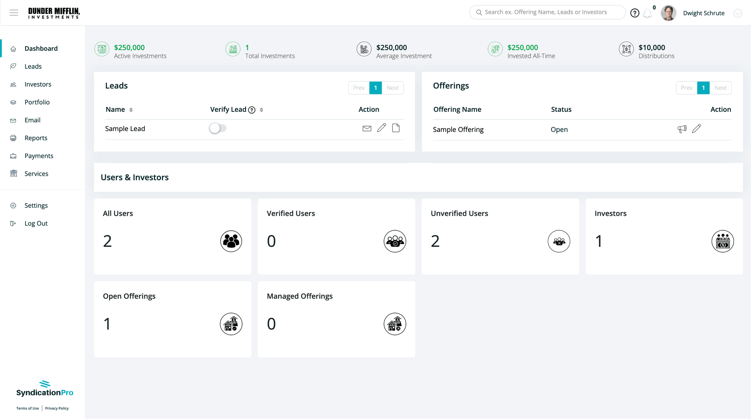Click Prev in the Offerings pagination
Image resolution: width=751 pixels, height=419 pixels.
coord(686,88)
